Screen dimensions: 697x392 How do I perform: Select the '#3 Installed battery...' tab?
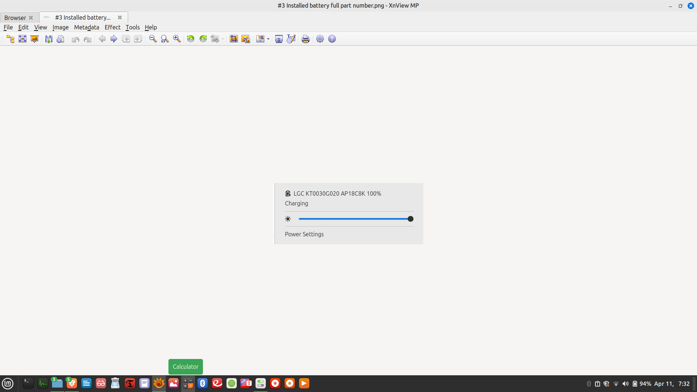point(83,17)
